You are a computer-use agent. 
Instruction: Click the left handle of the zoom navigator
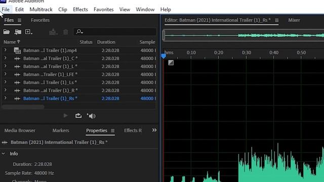(x=164, y=35)
